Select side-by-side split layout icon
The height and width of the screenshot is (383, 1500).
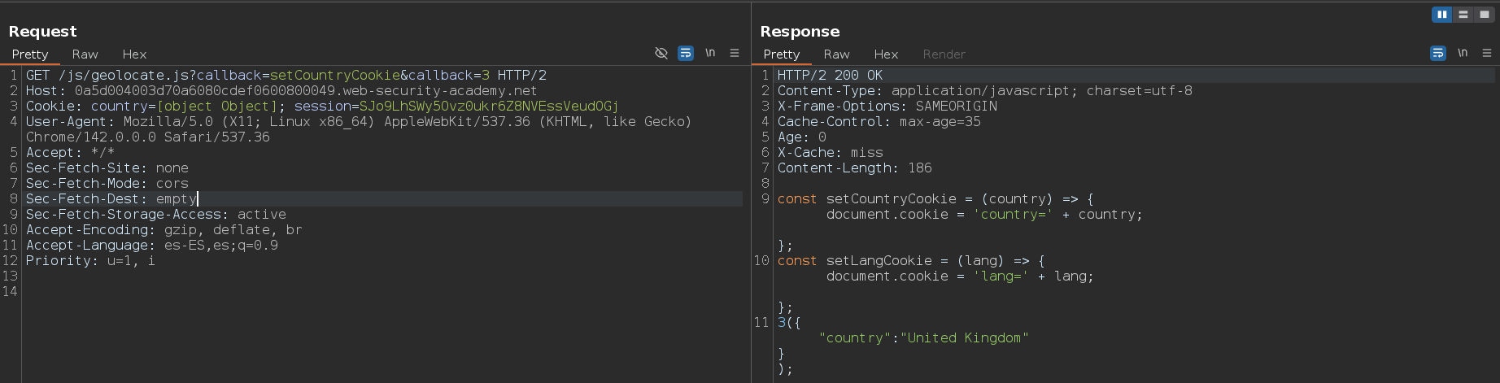[1442, 15]
